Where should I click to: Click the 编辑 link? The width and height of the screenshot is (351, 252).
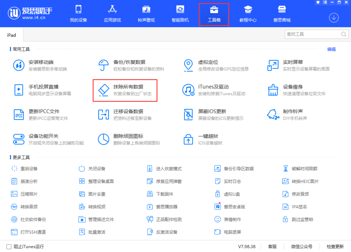click(331, 49)
